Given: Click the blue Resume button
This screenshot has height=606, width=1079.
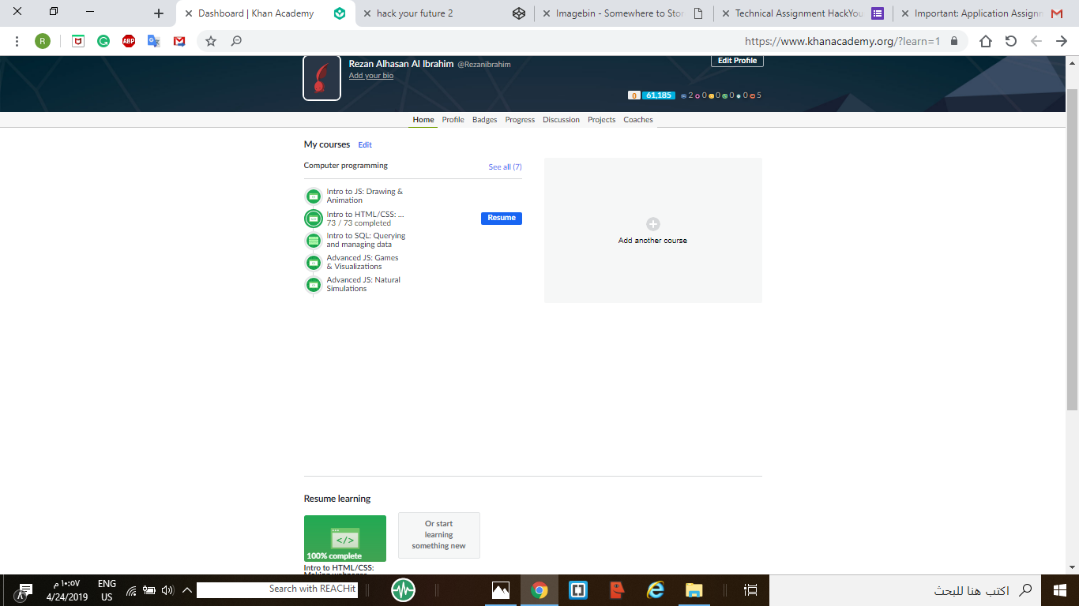Looking at the screenshot, I should pos(502,218).
